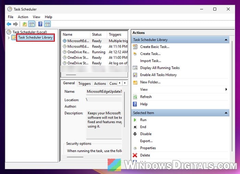Select task with Running status
The height and width of the screenshot is (174, 240).
pos(95,52)
